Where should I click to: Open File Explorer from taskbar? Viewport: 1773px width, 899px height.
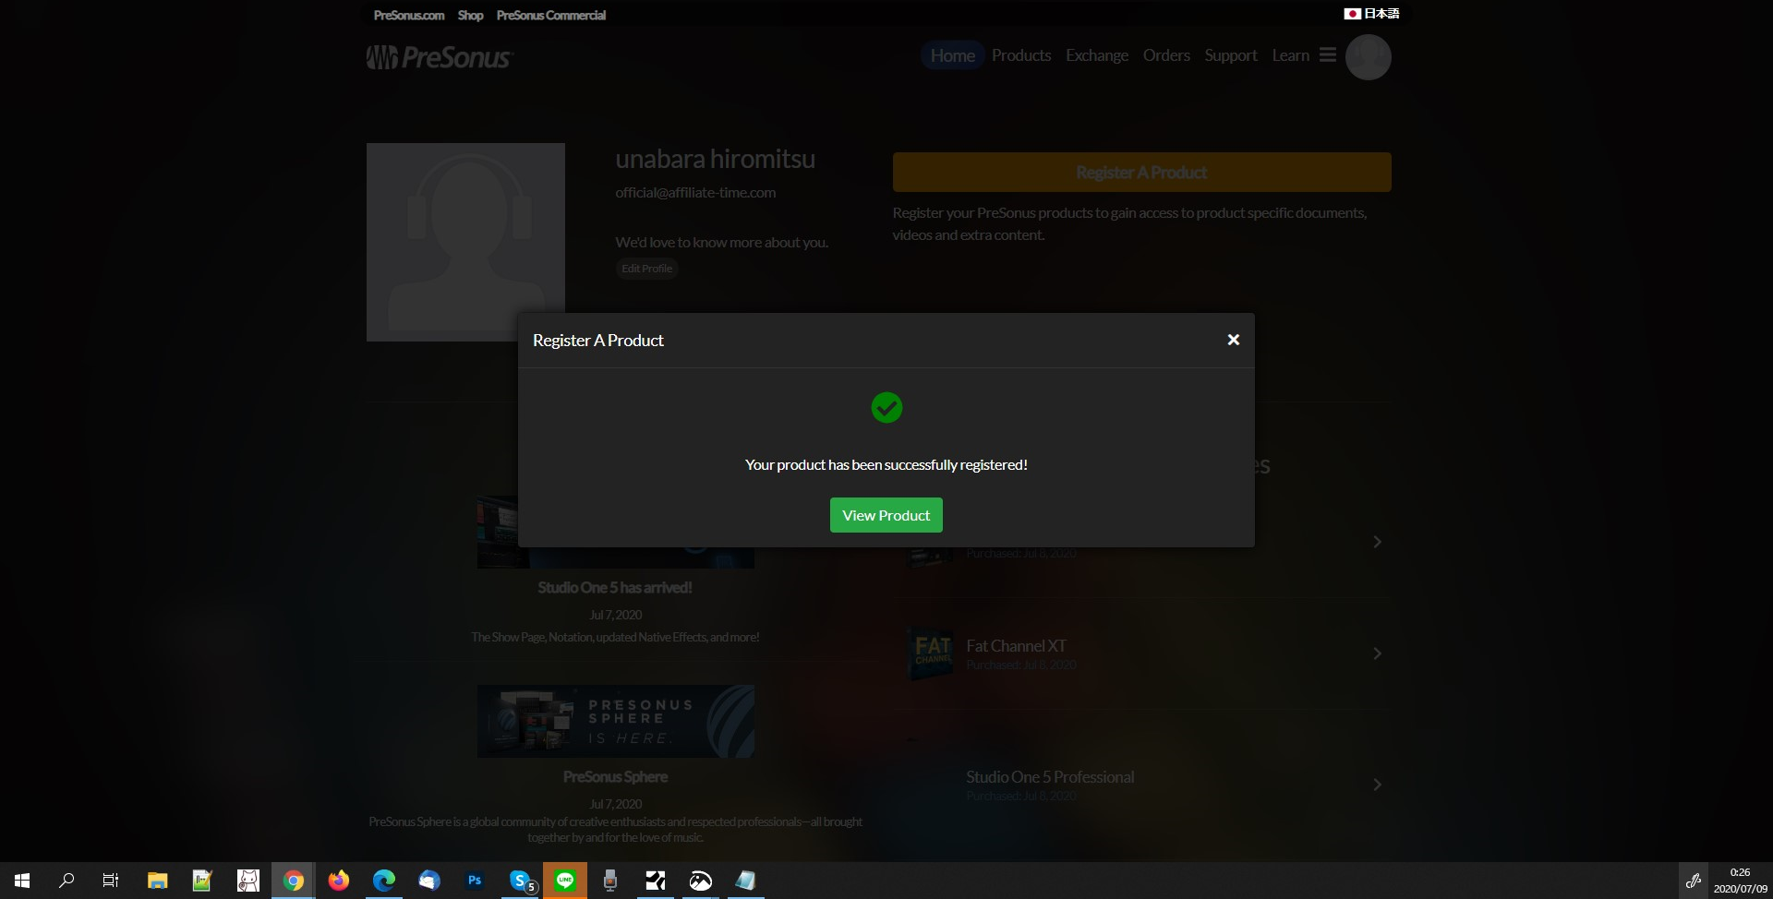point(157,881)
